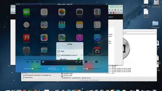This screenshot has width=162, height=91.
Task: Open AirDrop Contacts Only setting
Action: click(x=54, y=69)
